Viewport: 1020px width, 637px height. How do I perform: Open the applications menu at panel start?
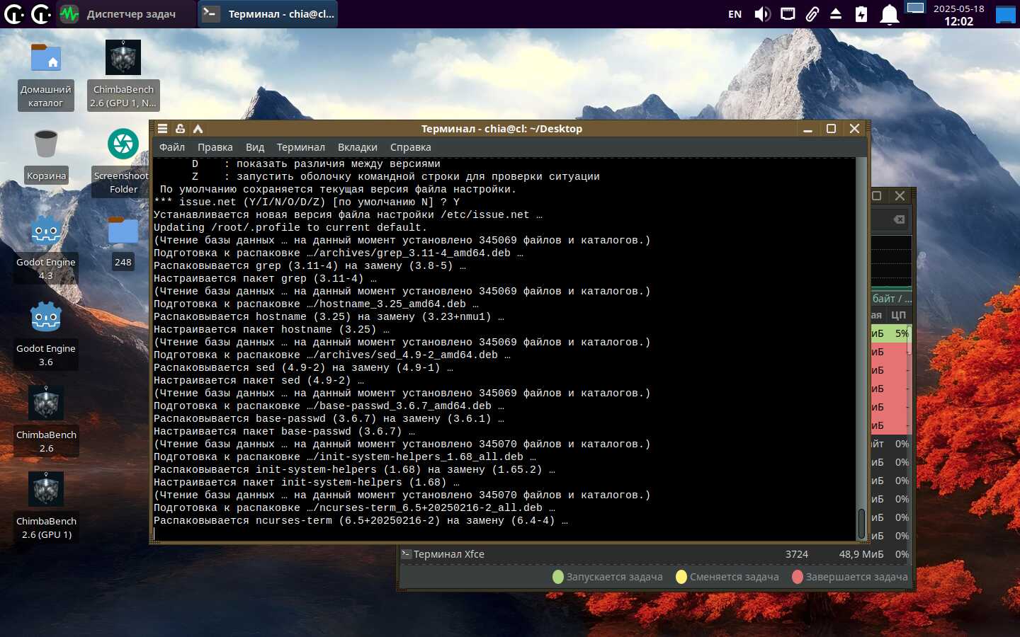click(14, 13)
